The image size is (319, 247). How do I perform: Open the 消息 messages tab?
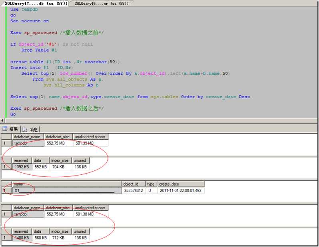(x=34, y=129)
